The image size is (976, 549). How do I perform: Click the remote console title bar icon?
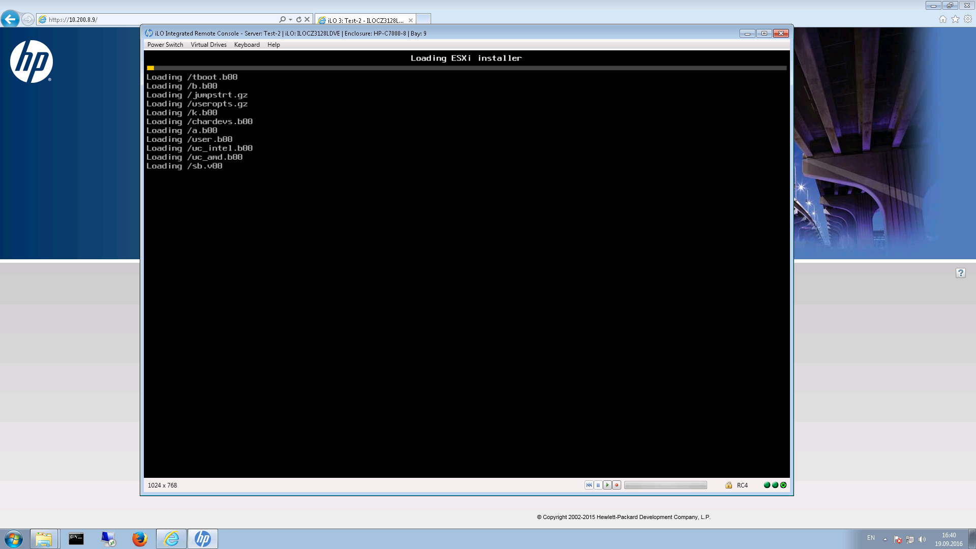tap(149, 33)
